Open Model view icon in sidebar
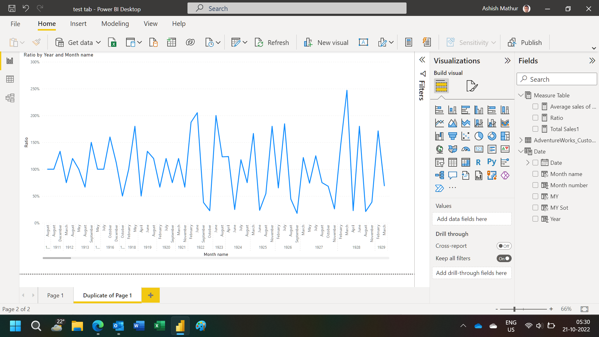Viewport: 599px width, 337px height. pos(10,98)
